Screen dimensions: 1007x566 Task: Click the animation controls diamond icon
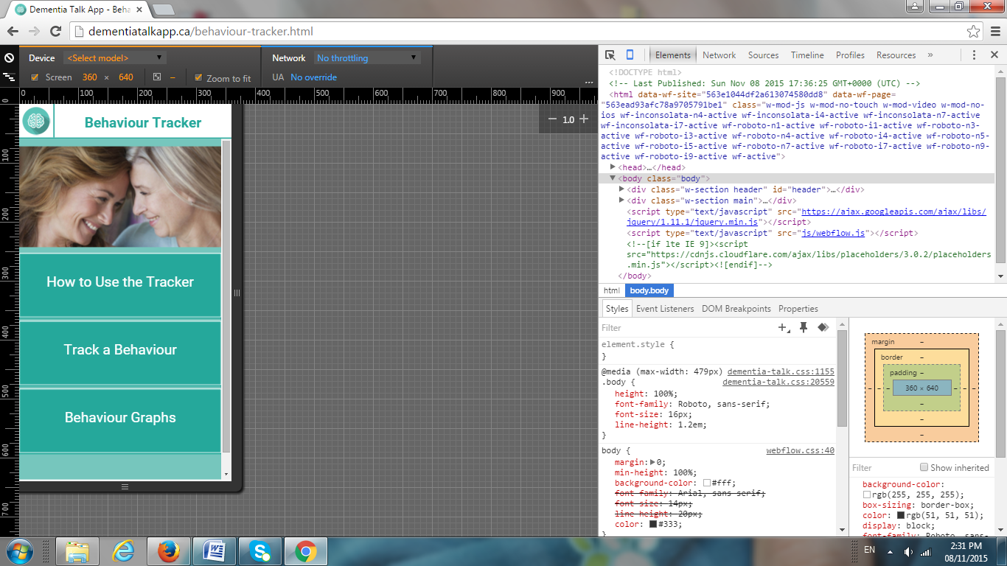click(823, 327)
